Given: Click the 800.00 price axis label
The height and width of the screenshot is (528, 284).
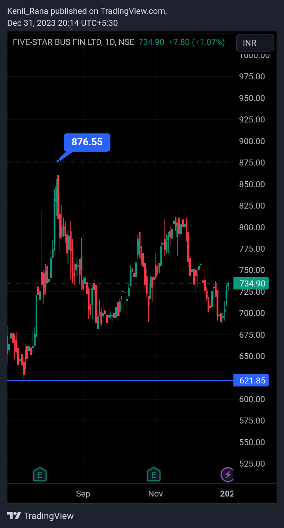Looking at the screenshot, I should pyautogui.click(x=252, y=227).
